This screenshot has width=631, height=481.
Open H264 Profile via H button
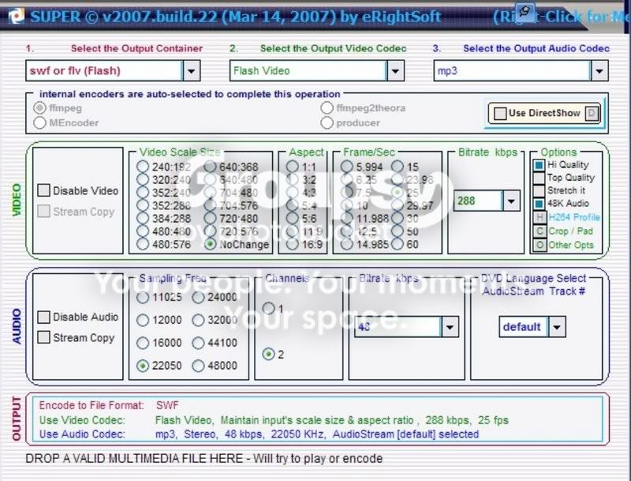(x=540, y=217)
